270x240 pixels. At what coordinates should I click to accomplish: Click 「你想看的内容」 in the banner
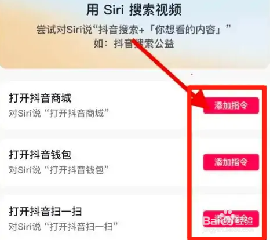point(185,30)
